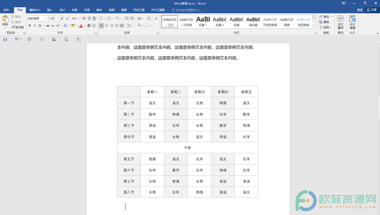This screenshot has width=380, height=215.
Task: Click the Sort (A-Z) icon
Action: click(149, 19)
